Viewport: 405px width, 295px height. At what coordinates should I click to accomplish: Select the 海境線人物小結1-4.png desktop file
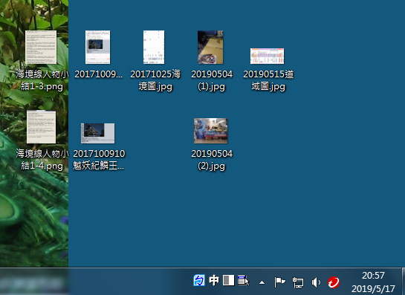(x=41, y=127)
